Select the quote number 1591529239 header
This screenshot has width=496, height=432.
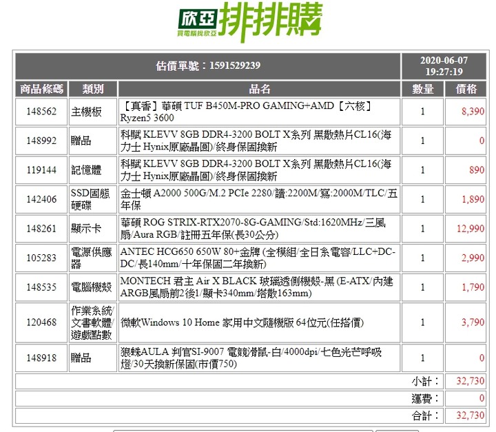point(208,66)
